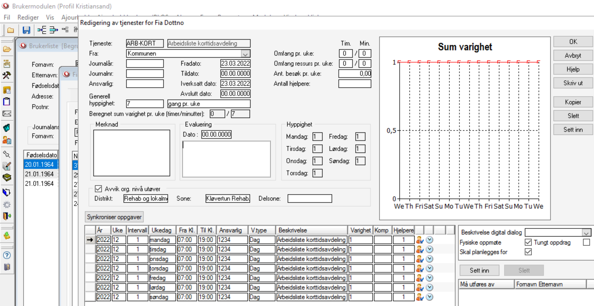Click the Kopier button
This screenshot has height=306, width=594.
coord(573,102)
